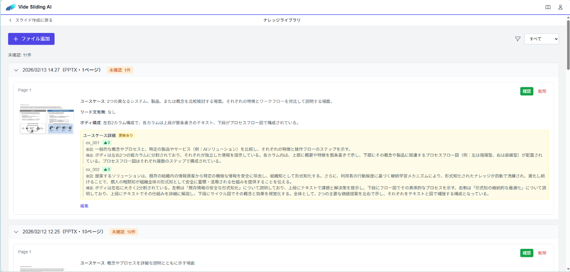
Task: Click the filter funnel icon
Action: tap(518, 39)
